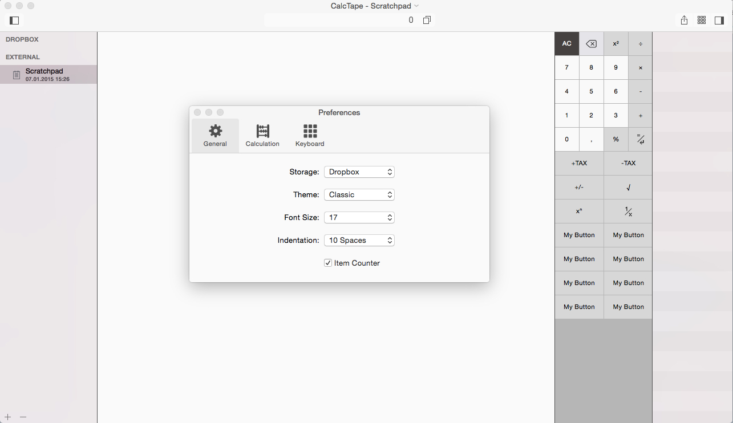Open the Storage dropdown

(359, 172)
